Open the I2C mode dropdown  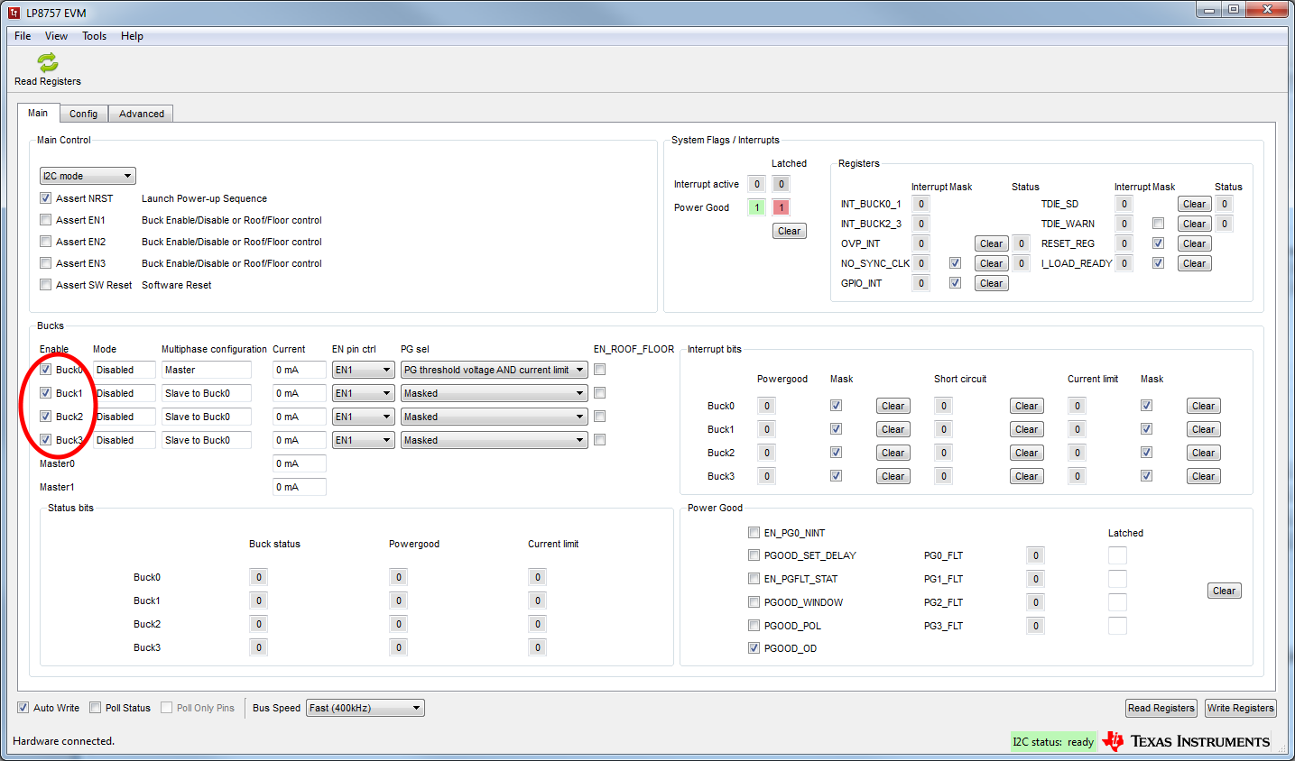88,176
